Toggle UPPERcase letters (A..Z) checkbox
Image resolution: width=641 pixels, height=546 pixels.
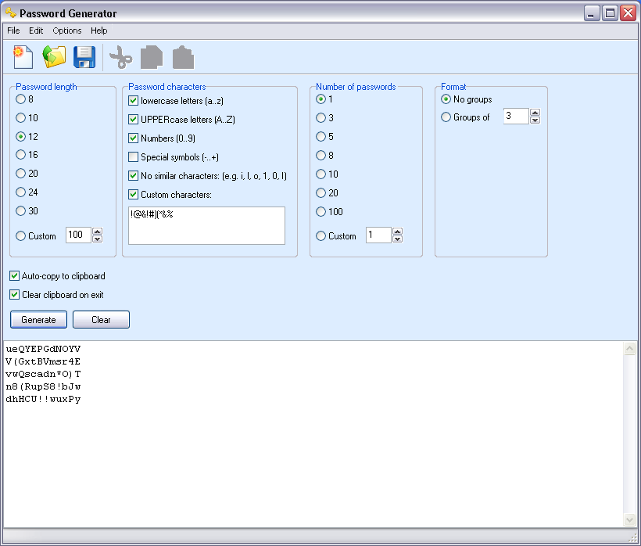133,120
